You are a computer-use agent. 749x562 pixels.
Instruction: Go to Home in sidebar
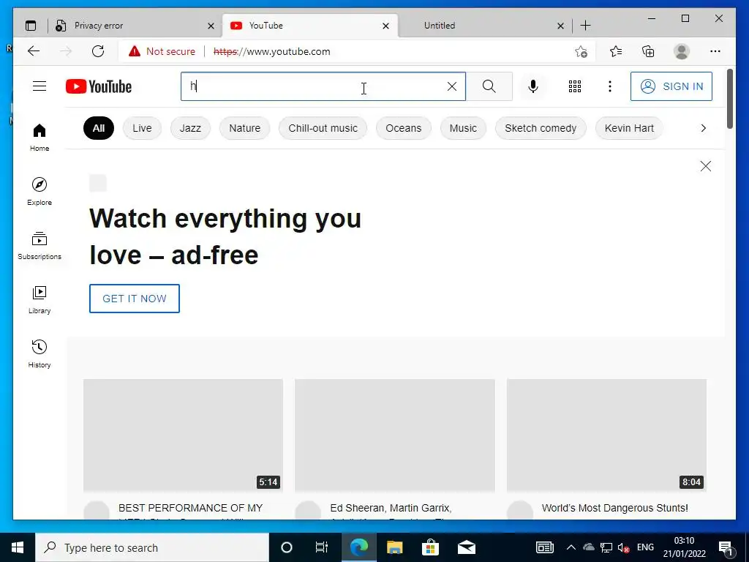(39, 138)
